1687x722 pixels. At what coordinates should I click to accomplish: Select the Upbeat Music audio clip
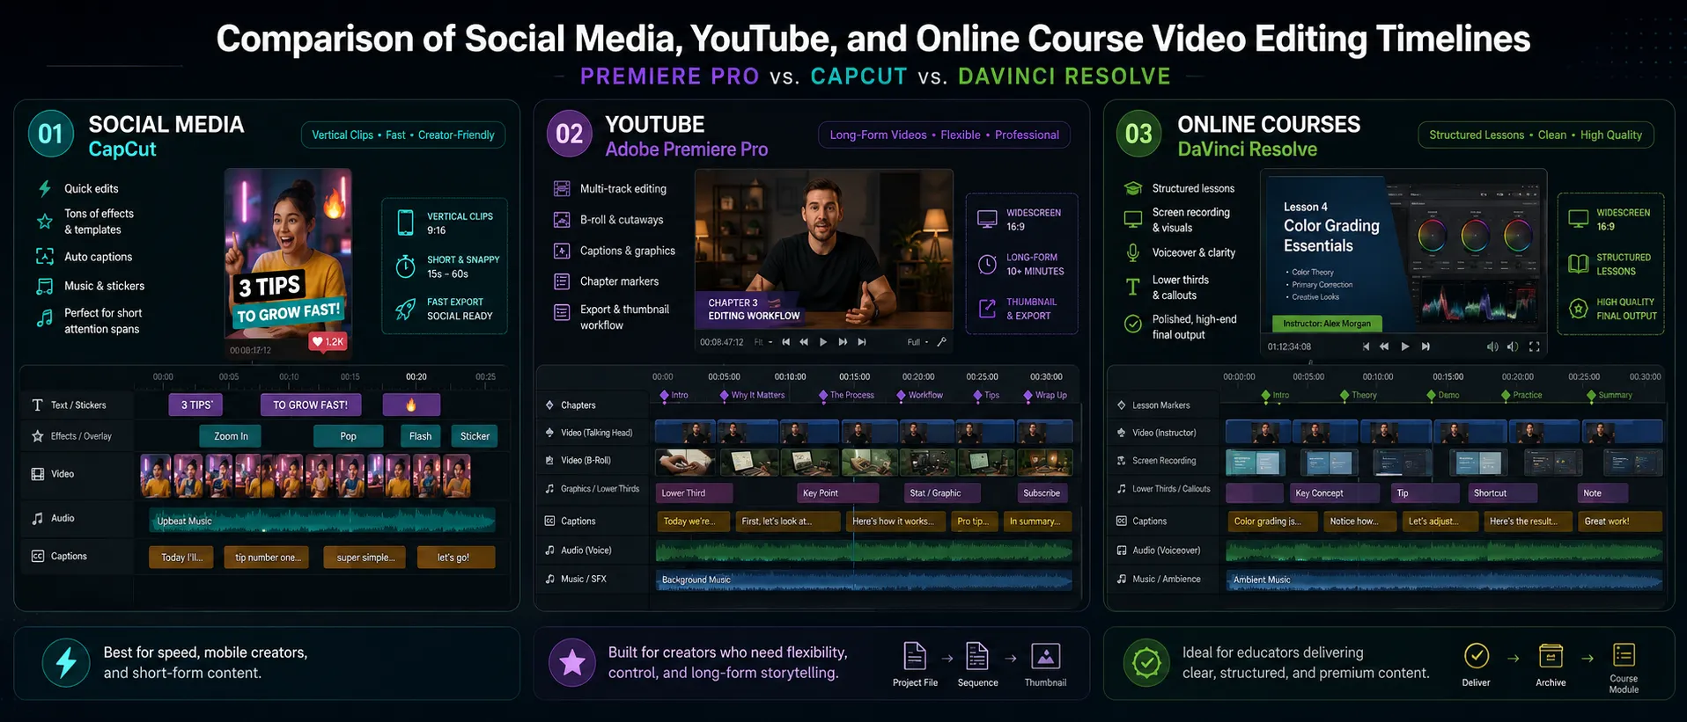pyautogui.click(x=322, y=521)
